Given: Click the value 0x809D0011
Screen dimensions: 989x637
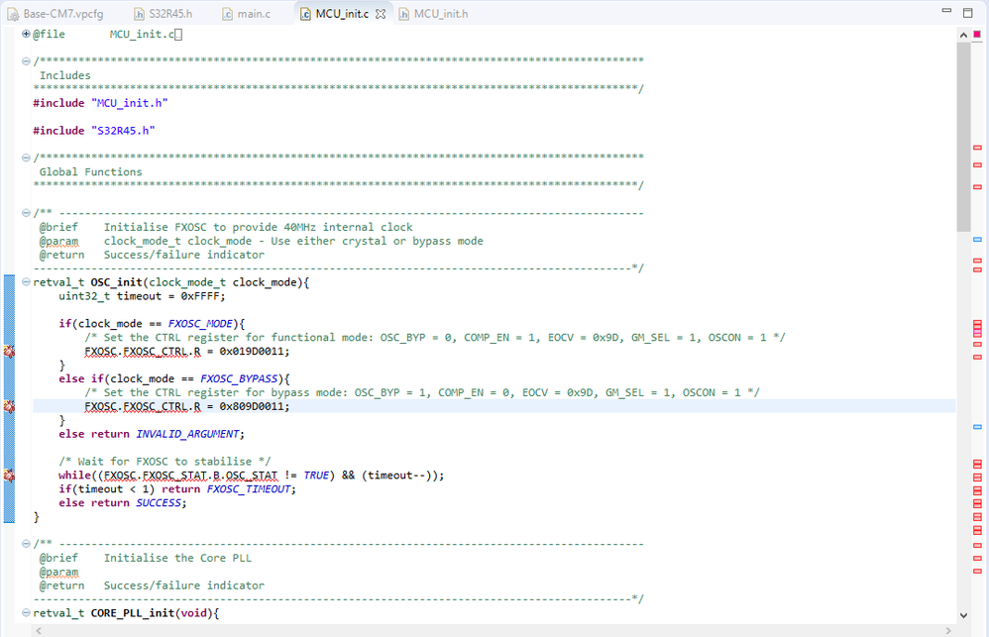Looking at the screenshot, I should coord(253,406).
